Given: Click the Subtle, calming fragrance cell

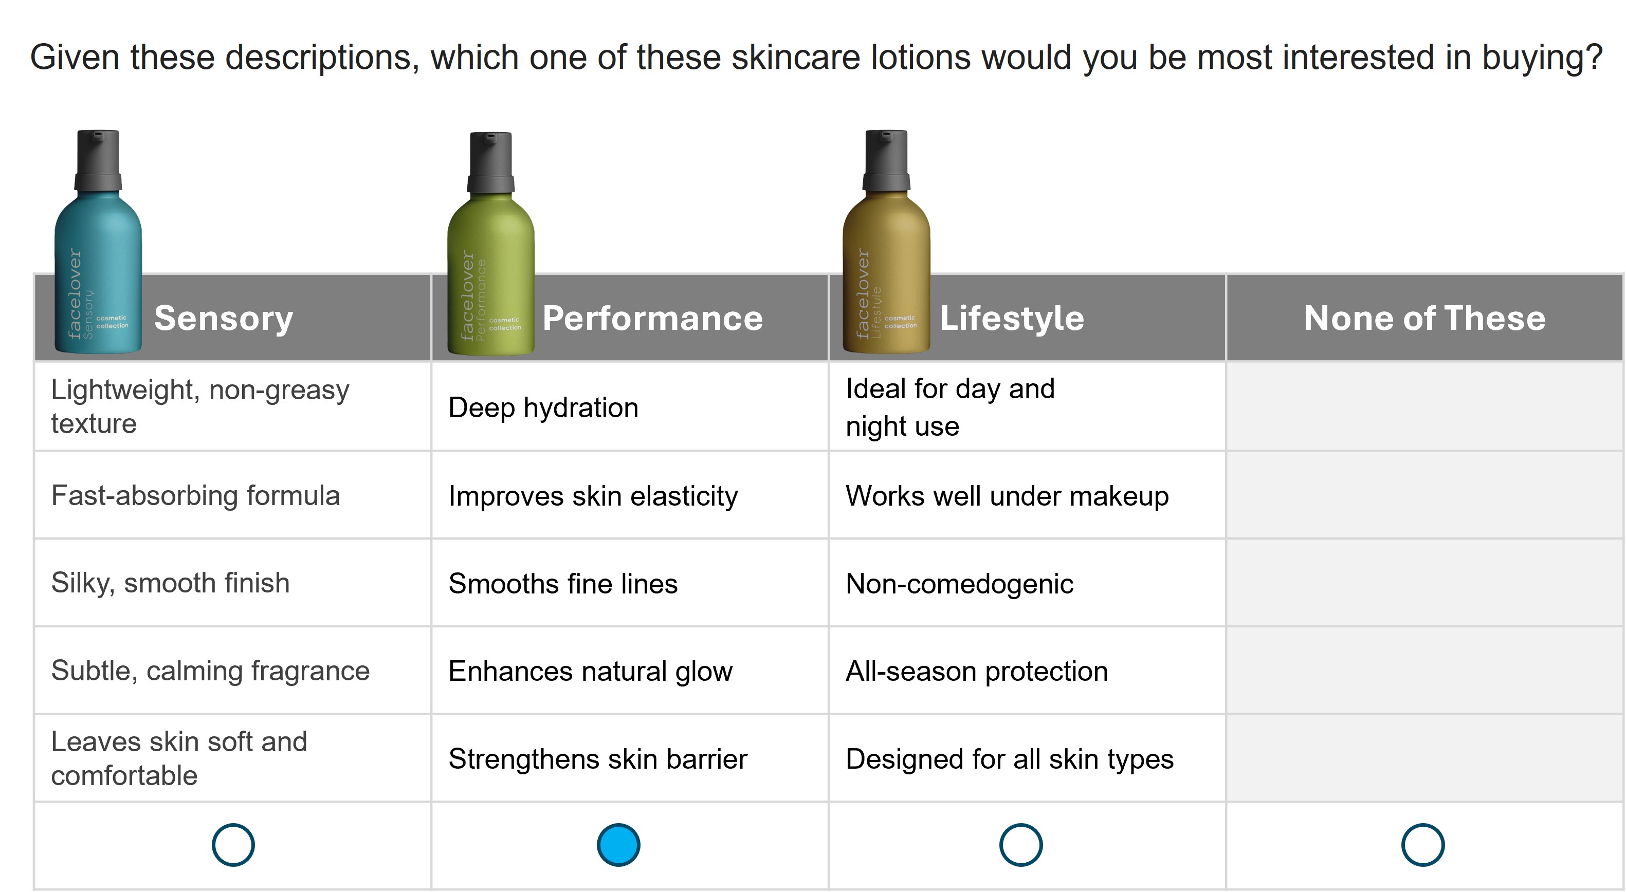Looking at the screenshot, I should tap(210, 671).
